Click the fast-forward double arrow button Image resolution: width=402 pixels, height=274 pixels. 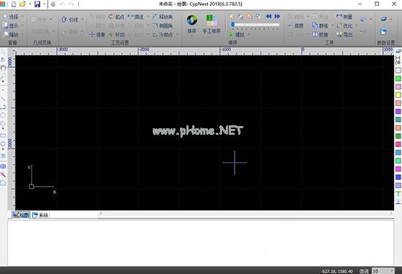(277, 16)
